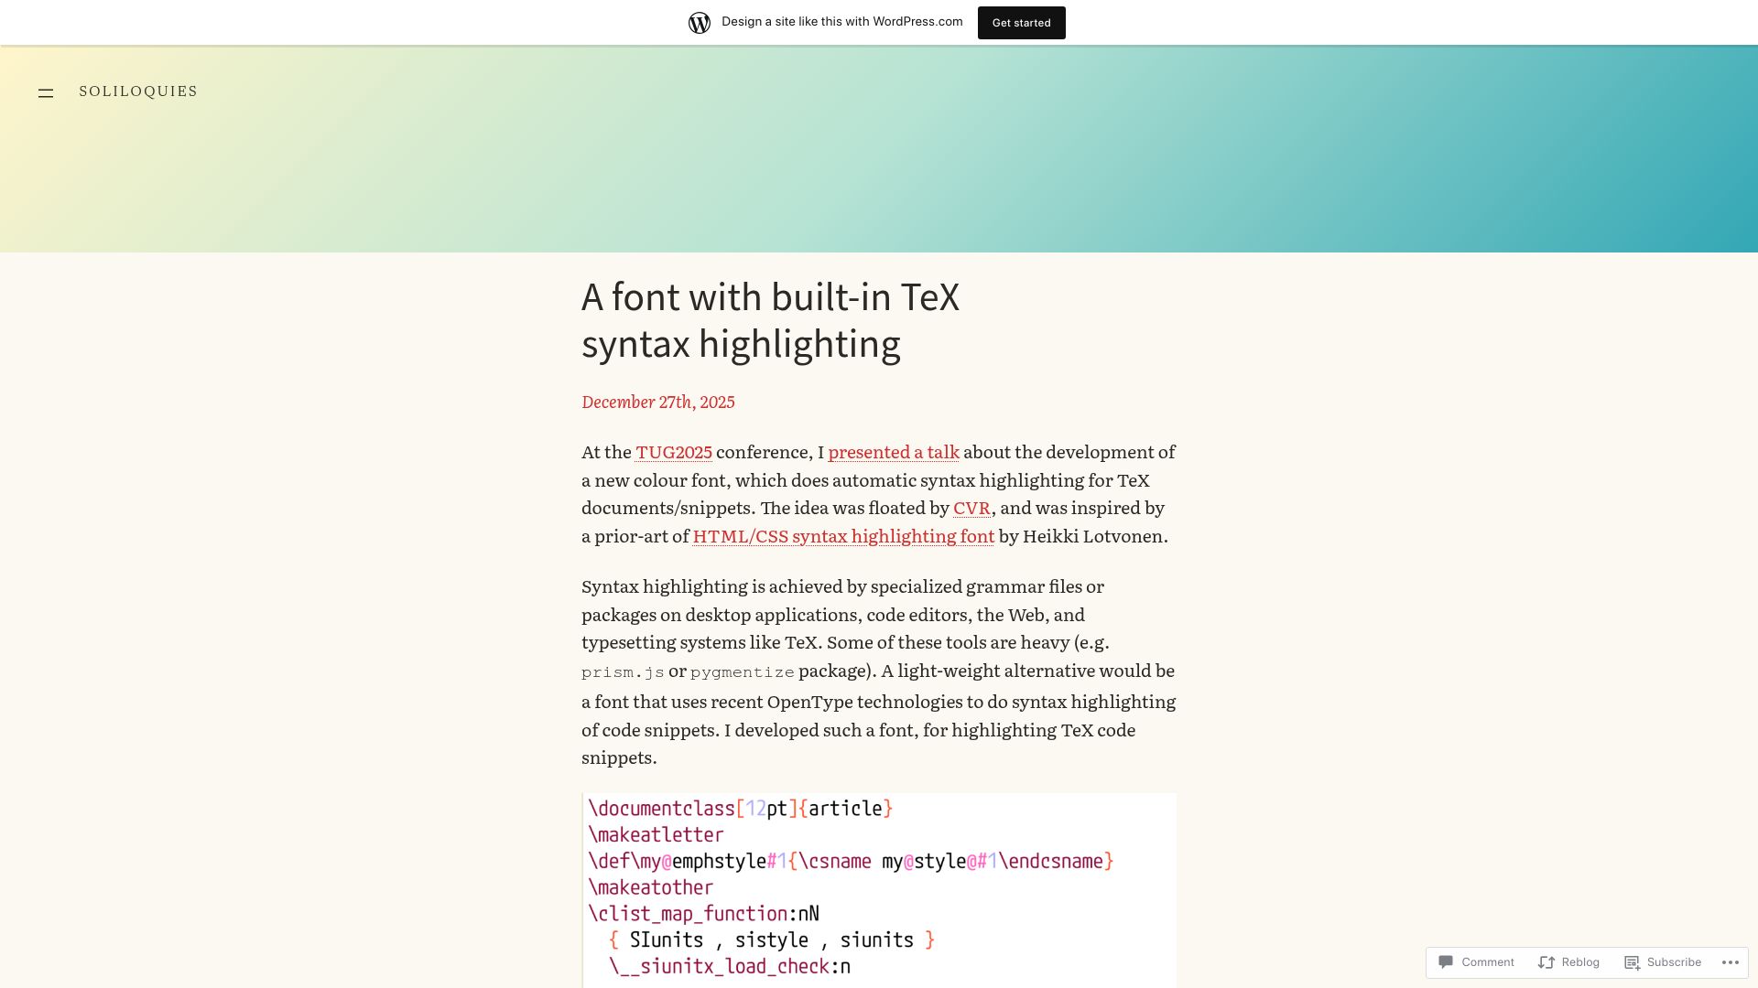1758x988 pixels.
Task: Click the WordPress logo icon
Action: [700, 23]
